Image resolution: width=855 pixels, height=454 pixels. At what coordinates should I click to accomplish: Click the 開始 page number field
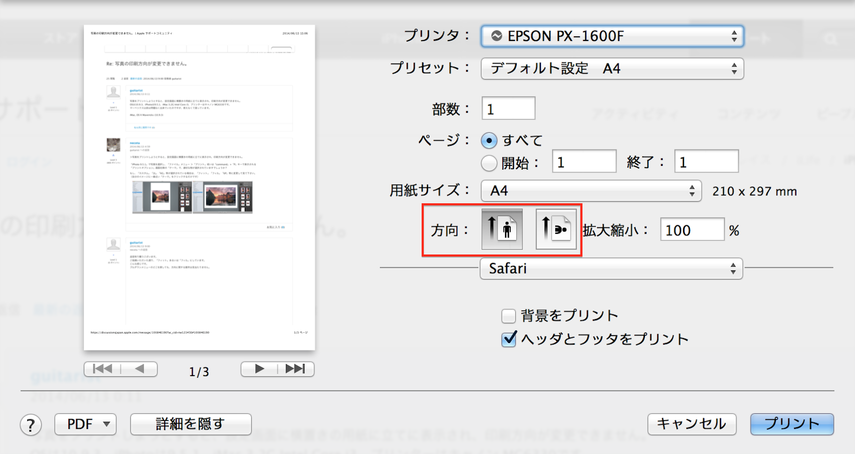coord(584,162)
